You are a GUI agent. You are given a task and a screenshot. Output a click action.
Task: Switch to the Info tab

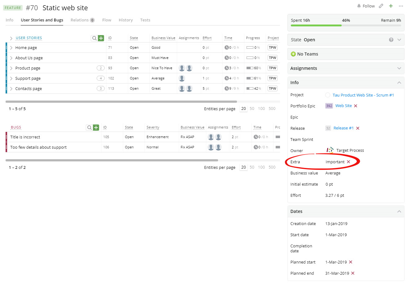[10, 20]
